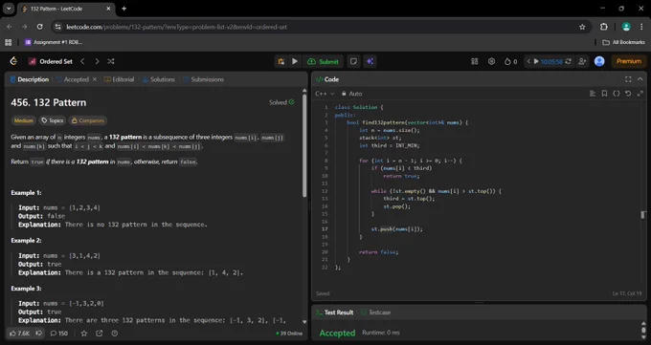
Task: Open the 150 comments discussion
Action: coord(59,333)
